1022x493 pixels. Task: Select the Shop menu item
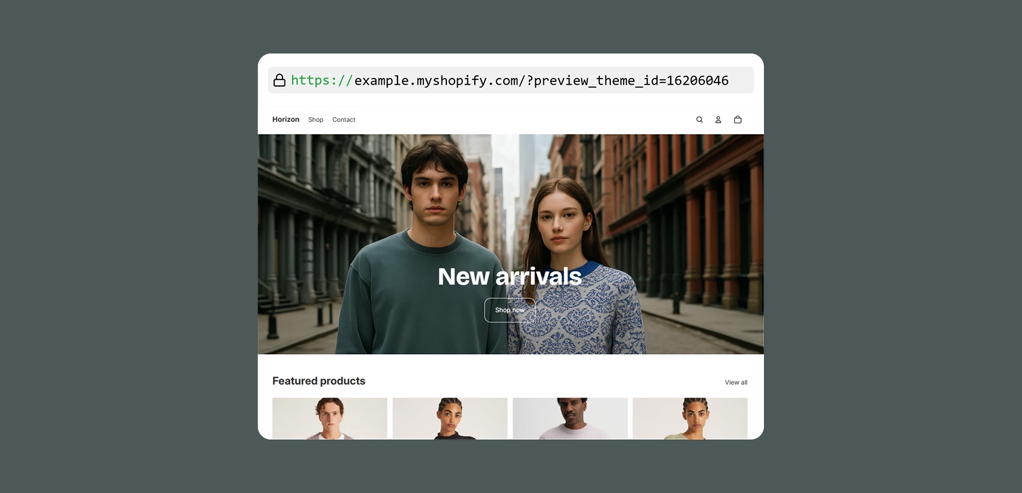pyautogui.click(x=316, y=120)
